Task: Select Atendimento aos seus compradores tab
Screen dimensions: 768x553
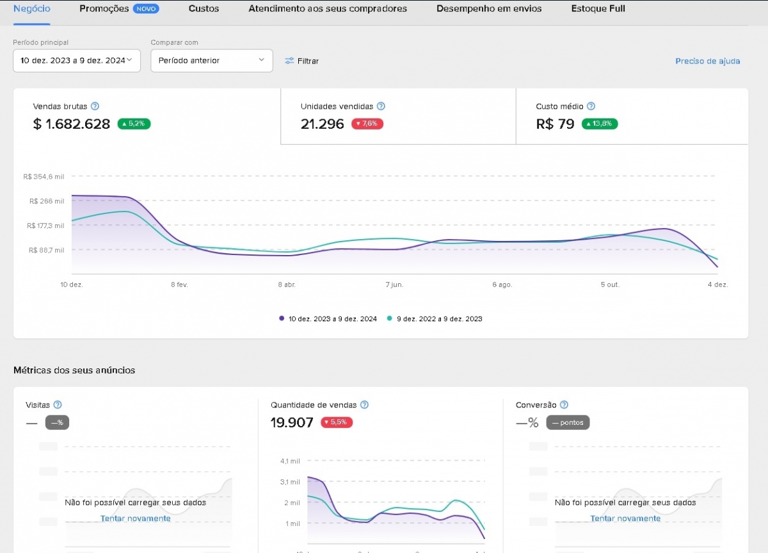Action: tap(328, 9)
